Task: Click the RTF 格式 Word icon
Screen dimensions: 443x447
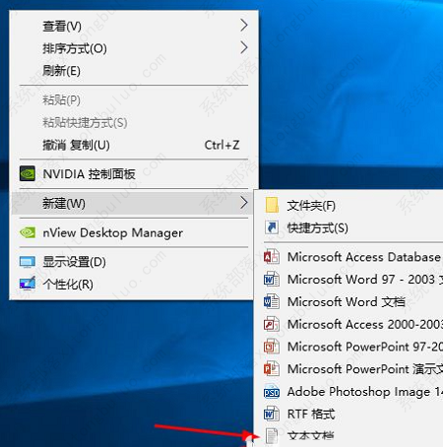Action: pos(272,415)
